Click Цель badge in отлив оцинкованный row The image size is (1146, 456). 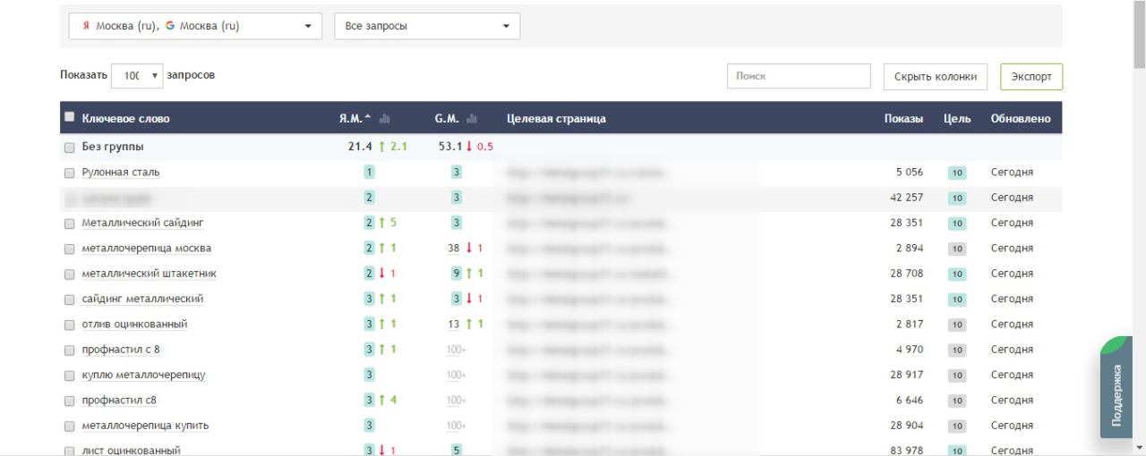(957, 325)
